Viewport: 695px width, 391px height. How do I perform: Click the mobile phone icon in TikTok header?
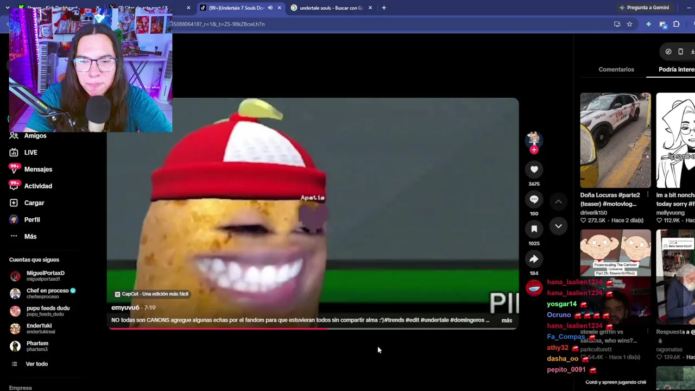680,52
